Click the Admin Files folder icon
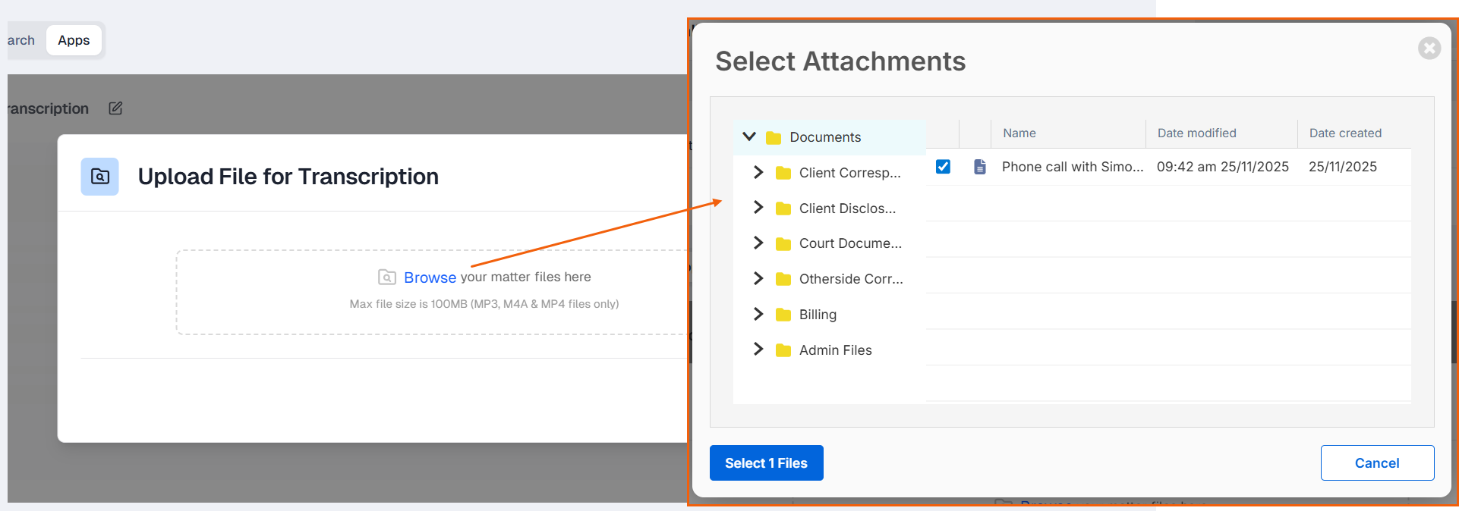 click(783, 350)
